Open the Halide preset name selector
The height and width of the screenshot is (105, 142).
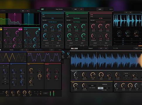click(91, 48)
